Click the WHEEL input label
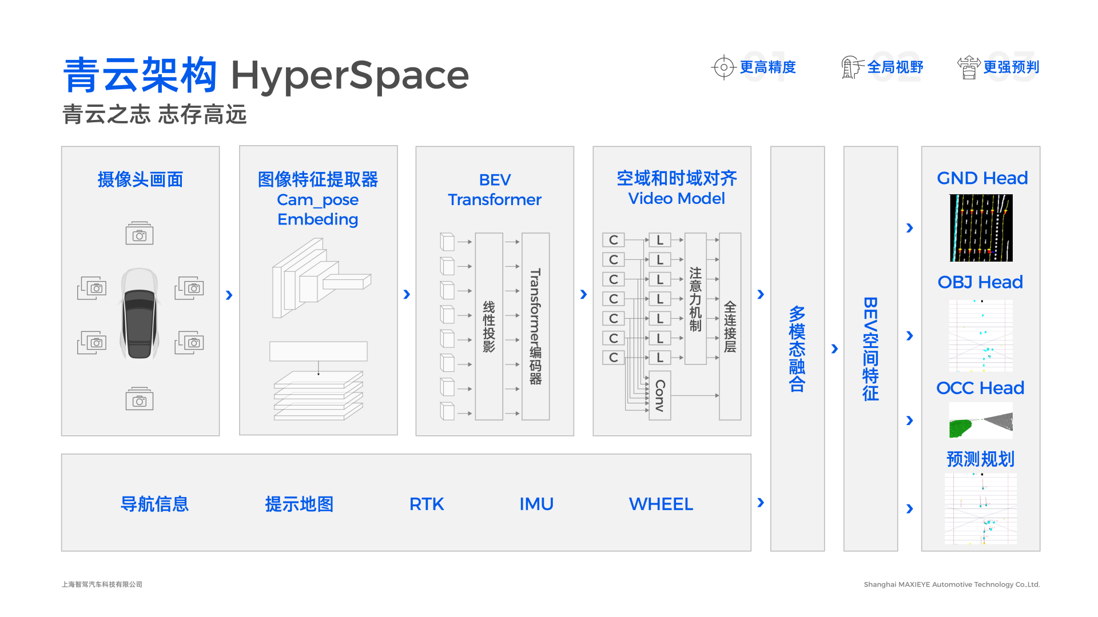The width and height of the screenshot is (1098, 617). [x=661, y=504]
